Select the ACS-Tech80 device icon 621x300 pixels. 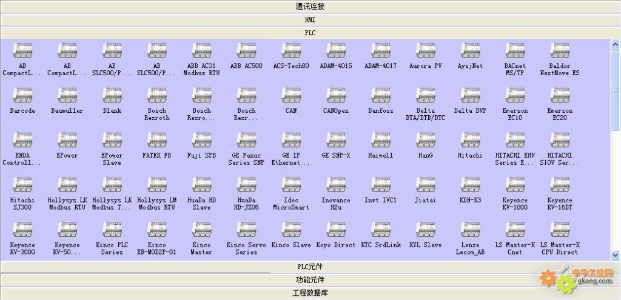click(x=291, y=51)
